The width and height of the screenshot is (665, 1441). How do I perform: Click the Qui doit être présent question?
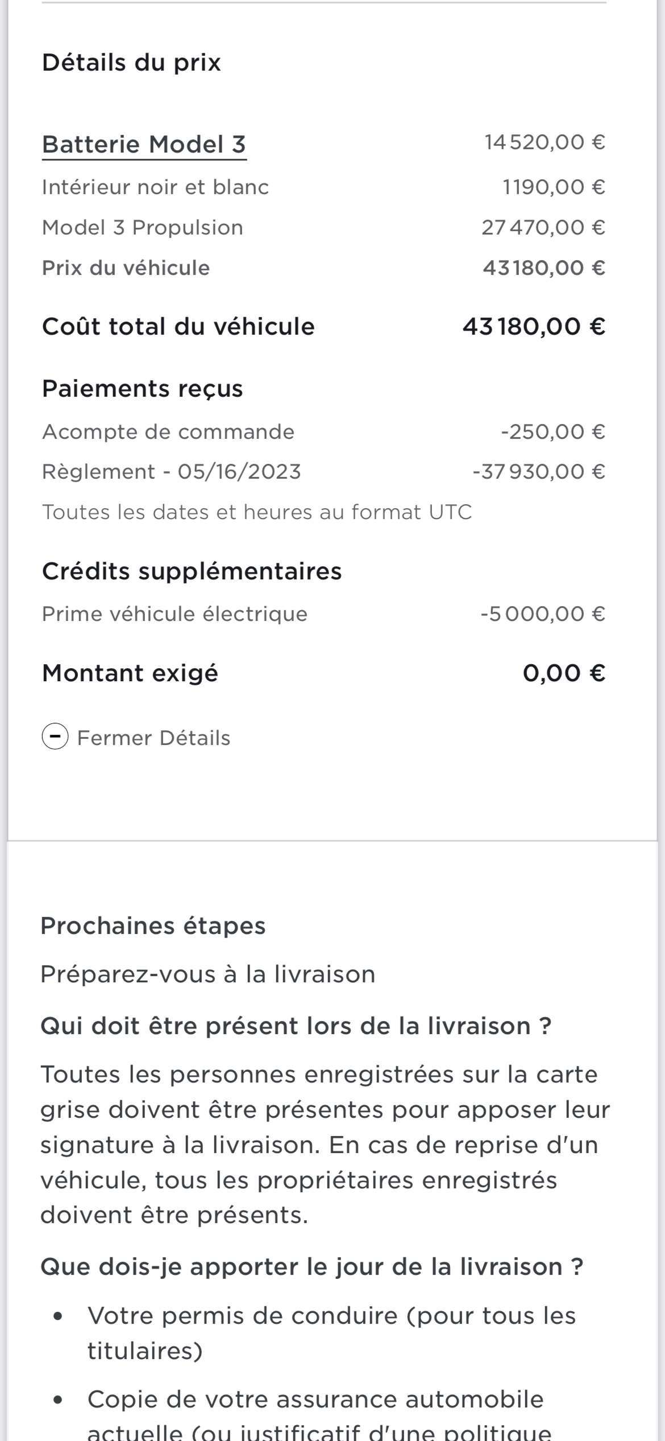(x=296, y=1026)
